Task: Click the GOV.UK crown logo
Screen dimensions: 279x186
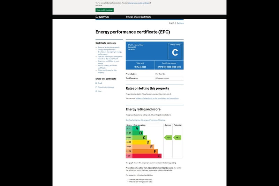Action: pyautogui.click(x=97, y=17)
